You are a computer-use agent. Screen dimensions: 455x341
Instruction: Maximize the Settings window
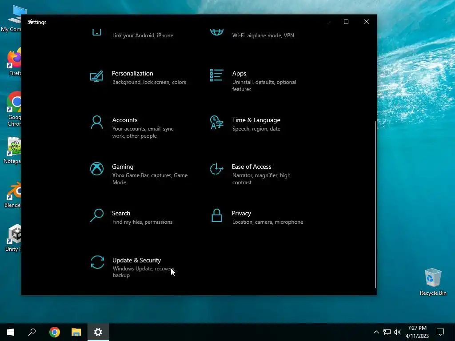(346, 22)
